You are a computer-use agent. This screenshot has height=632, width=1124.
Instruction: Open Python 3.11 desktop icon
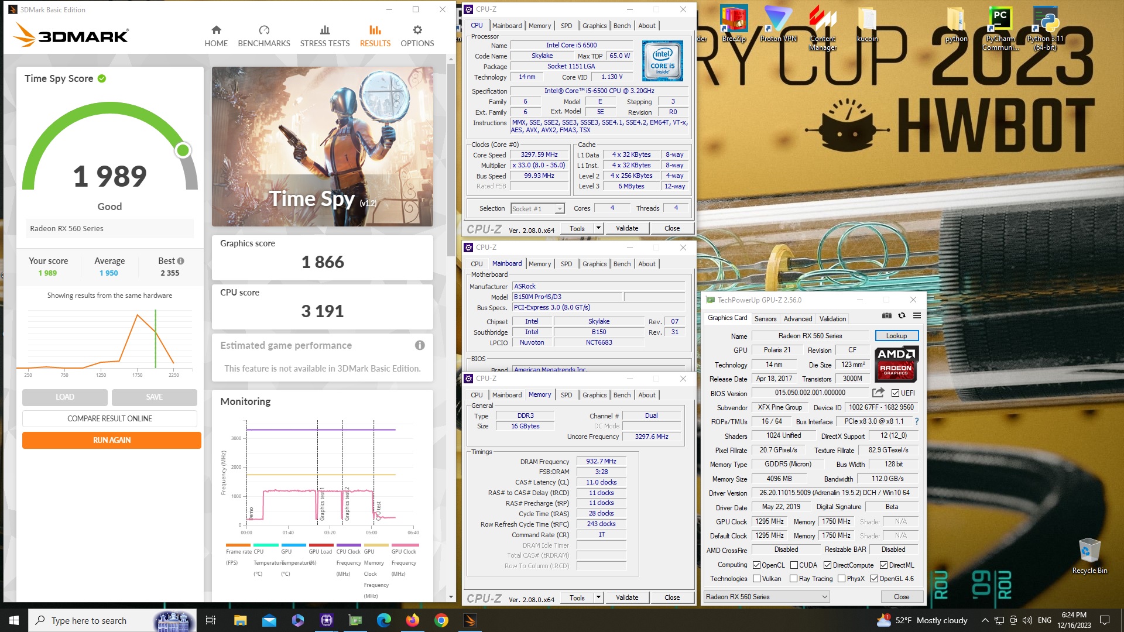(1045, 28)
